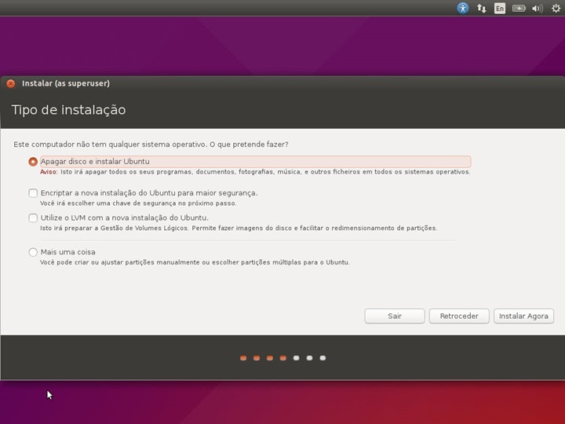Click text about chave de segurança
The image size is (565, 424).
coord(138,203)
